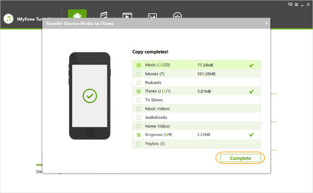Screen dimensions: 313x193
Task: Check the Playlists checkbox
Action: [139, 144]
